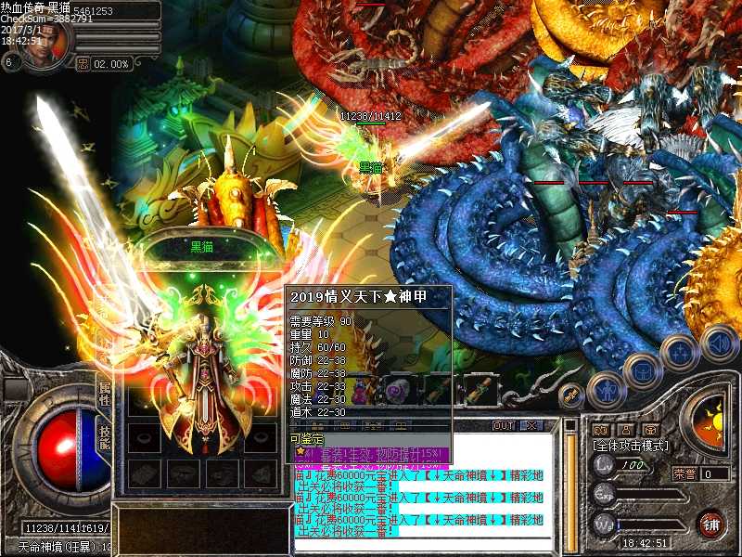The image size is (742, 557).
Task: Open the character figure round button
Action: [x=607, y=391]
